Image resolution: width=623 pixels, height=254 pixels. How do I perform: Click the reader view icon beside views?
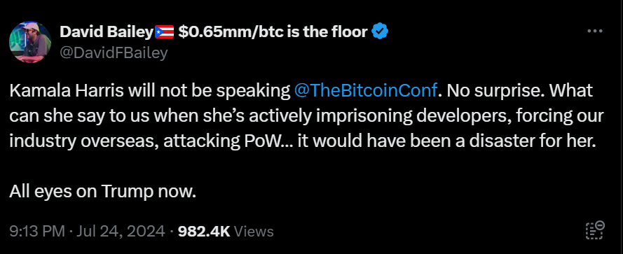[595, 230]
